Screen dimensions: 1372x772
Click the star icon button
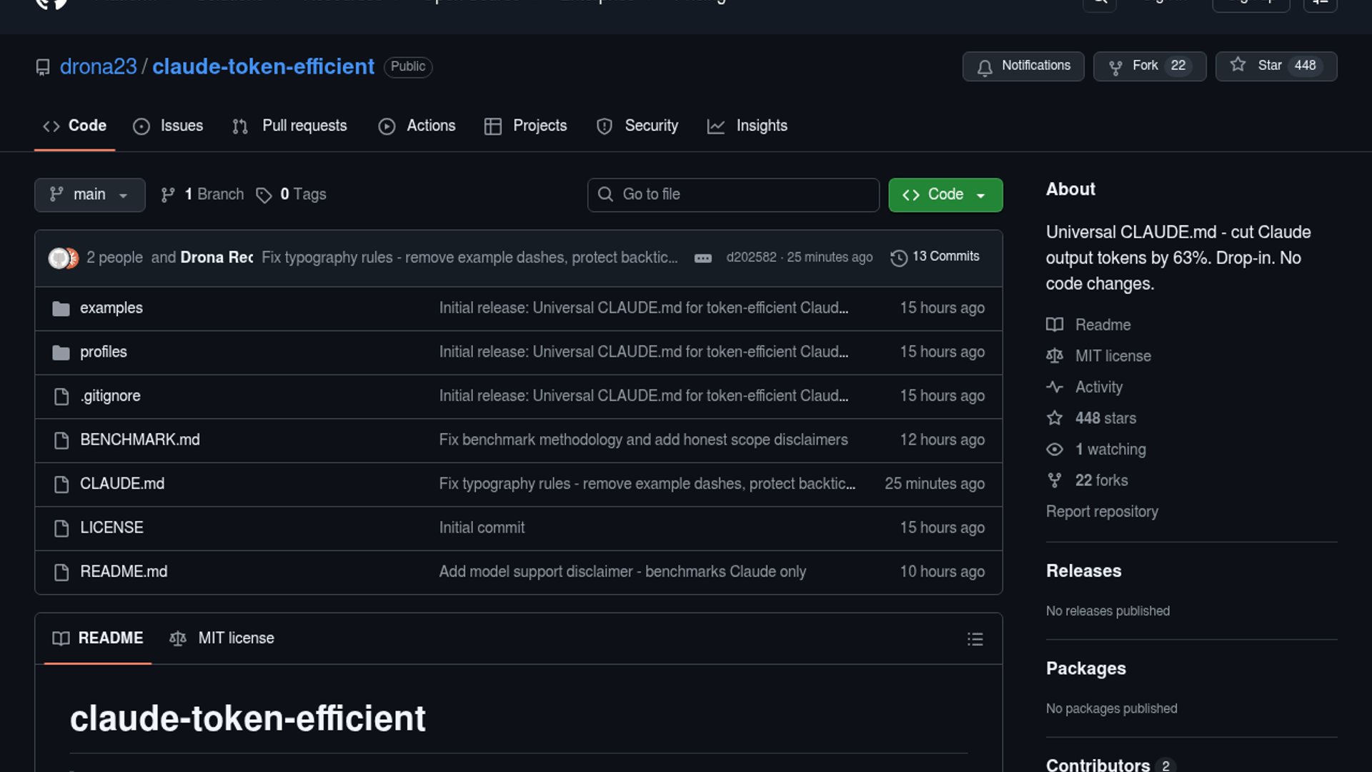(x=1238, y=65)
